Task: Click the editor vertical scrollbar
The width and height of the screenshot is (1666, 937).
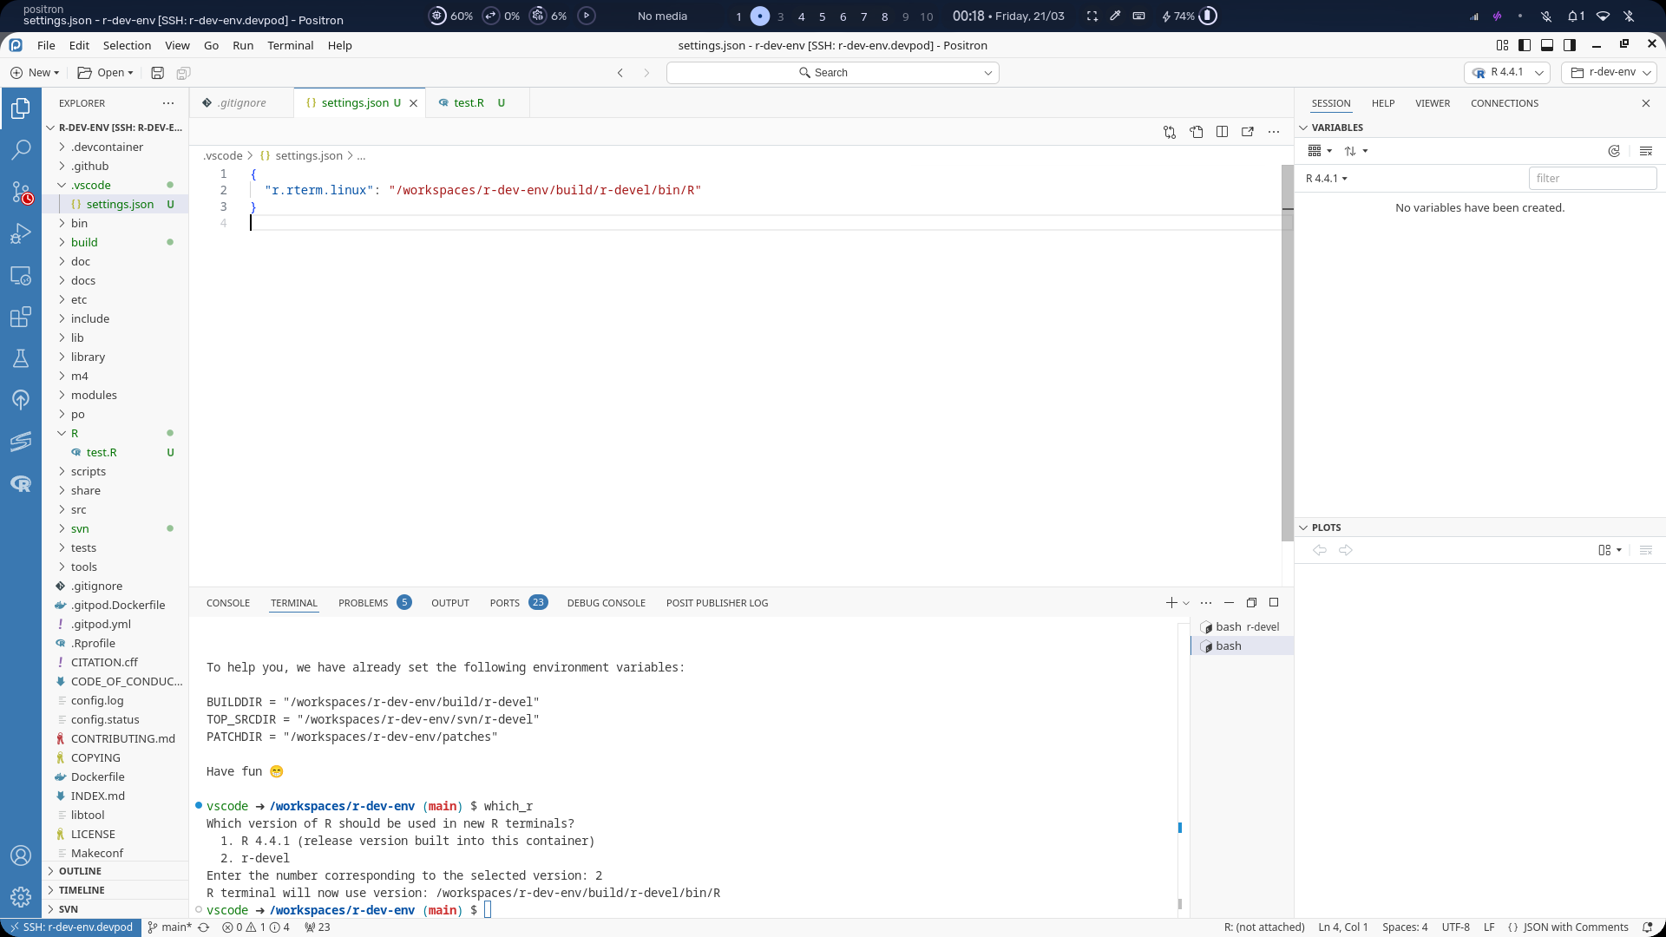Action: pyautogui.click(x=1288, y=352)
